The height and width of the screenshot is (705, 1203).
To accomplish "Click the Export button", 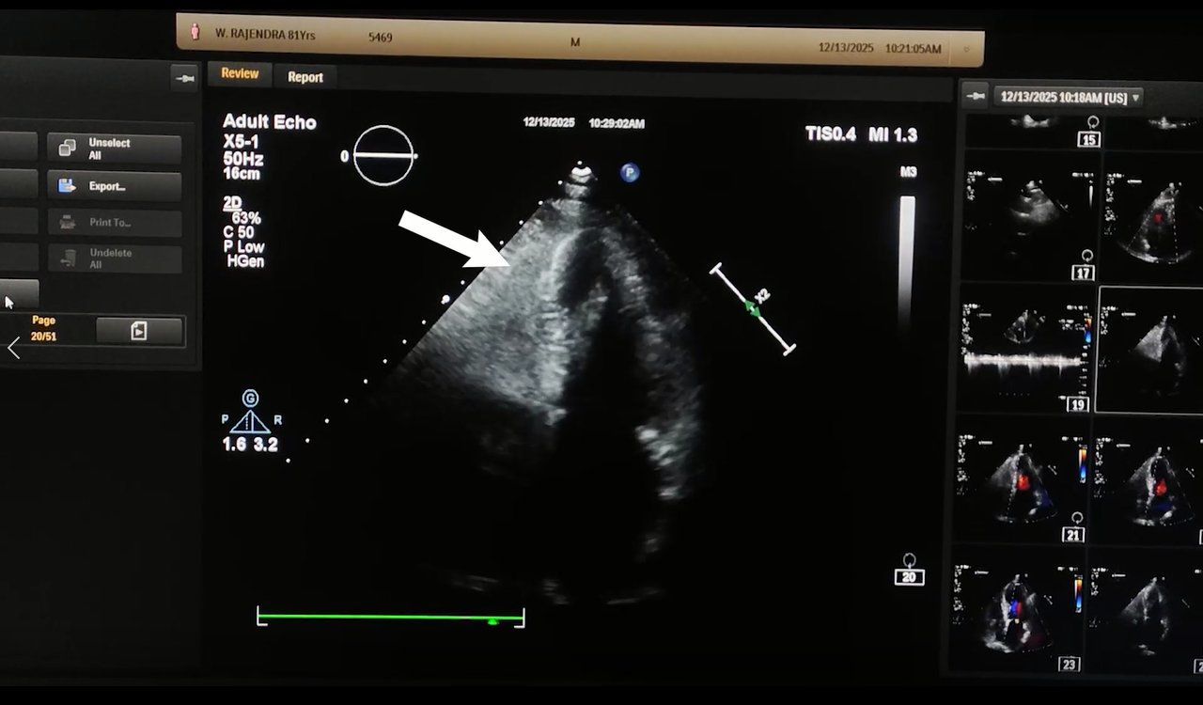I will (x=115, y=186).
